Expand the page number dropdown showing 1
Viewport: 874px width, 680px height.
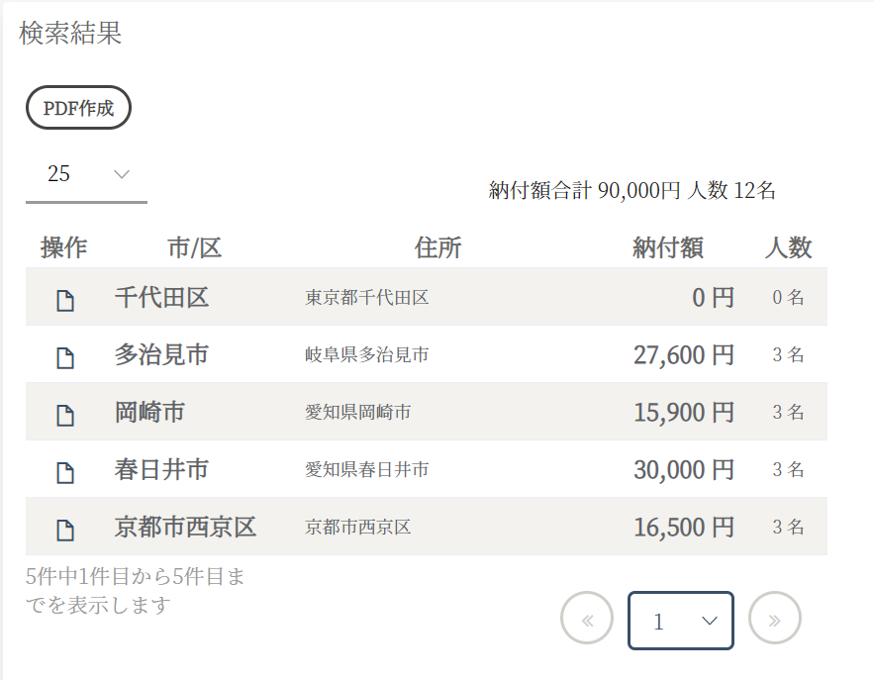point(681,621)
